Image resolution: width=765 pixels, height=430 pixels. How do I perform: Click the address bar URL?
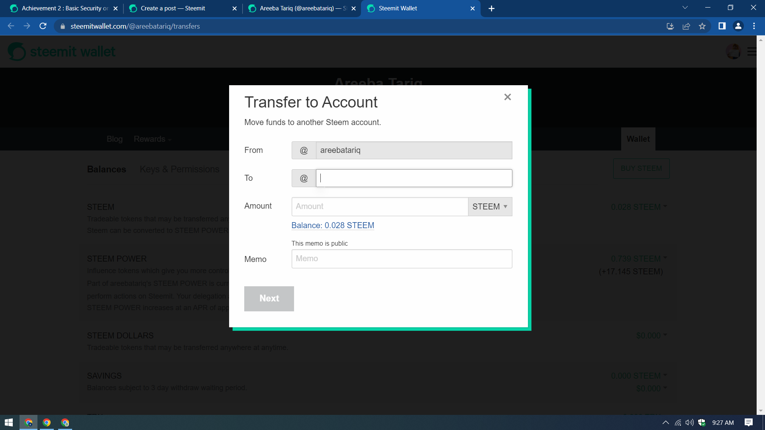(x=135, y=26)
